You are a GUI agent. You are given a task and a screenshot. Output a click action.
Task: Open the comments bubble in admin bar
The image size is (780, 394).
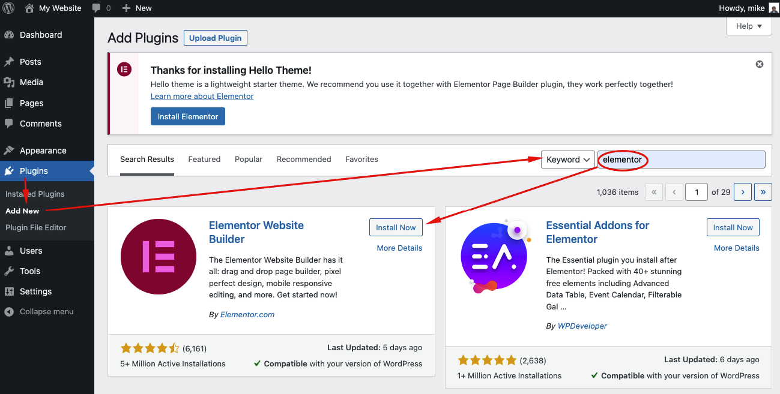(97, 8)
